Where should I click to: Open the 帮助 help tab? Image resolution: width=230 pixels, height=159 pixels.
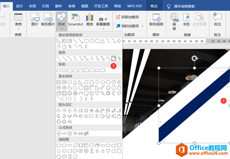(x=118, y=6)
